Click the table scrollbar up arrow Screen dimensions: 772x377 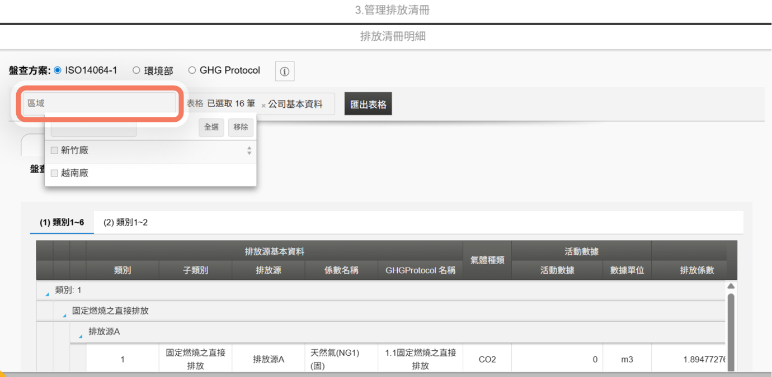point(731,286)
